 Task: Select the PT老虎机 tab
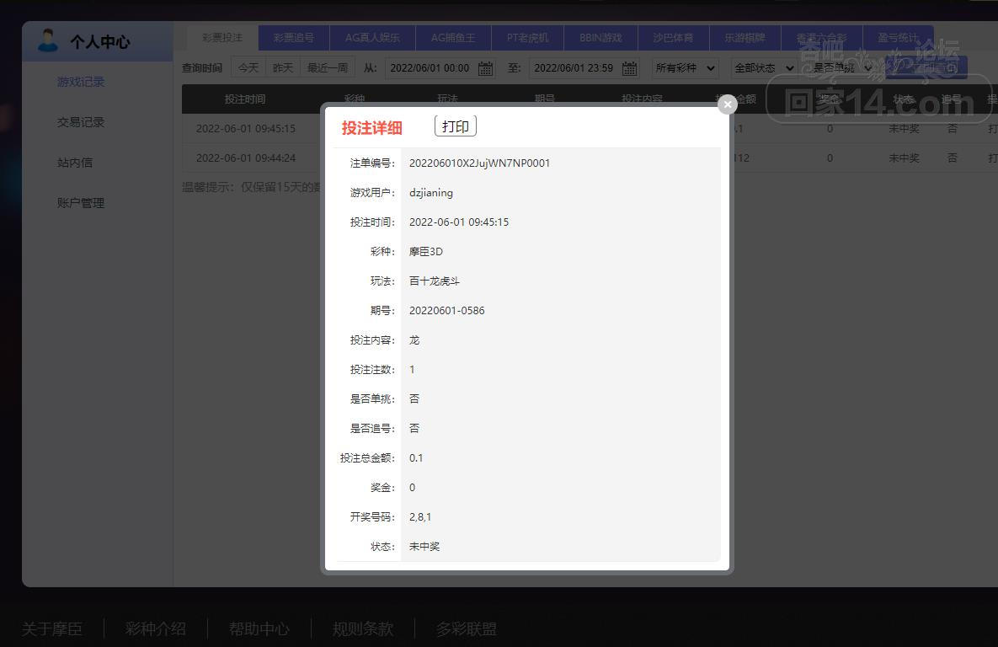click(527, 38)
